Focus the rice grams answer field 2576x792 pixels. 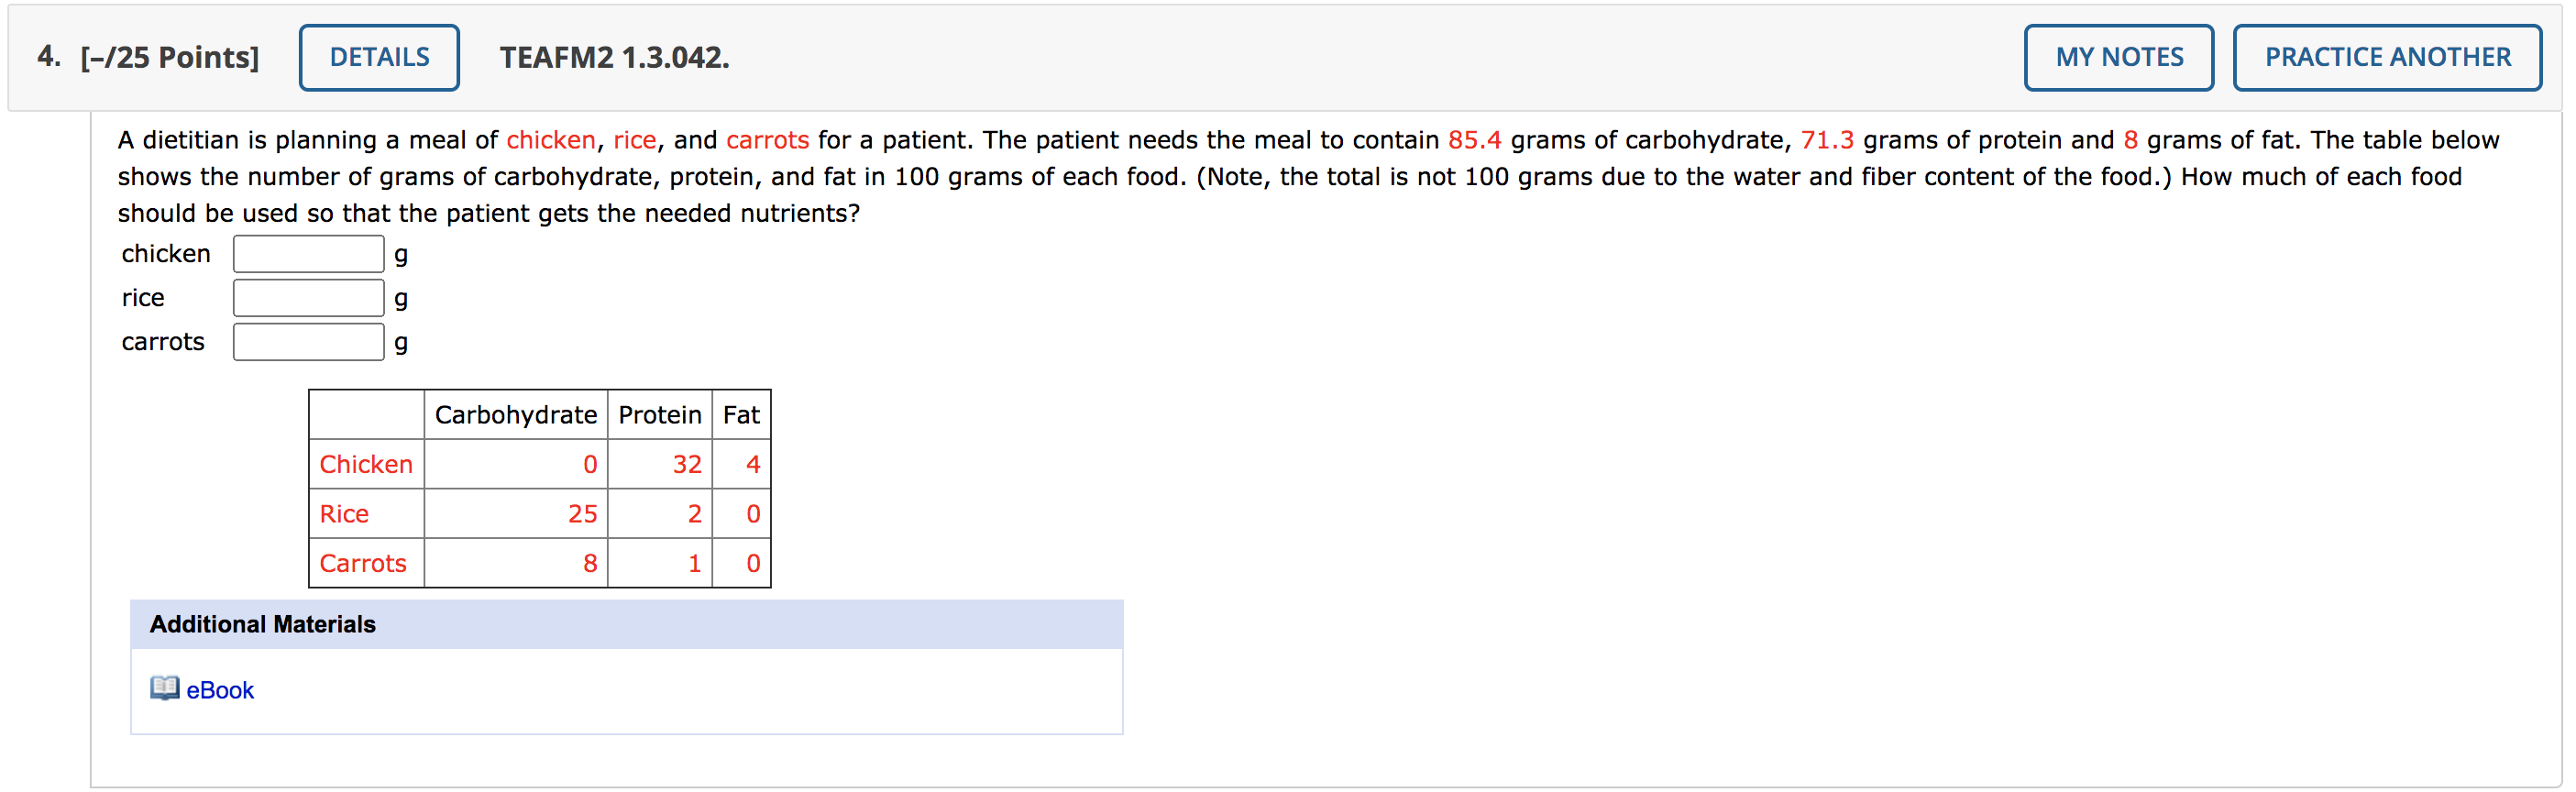308,298
